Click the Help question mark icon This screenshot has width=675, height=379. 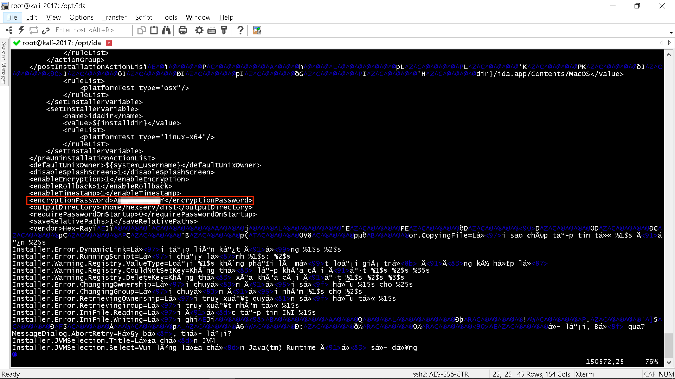pyautogui.click(x=240, y=31)
